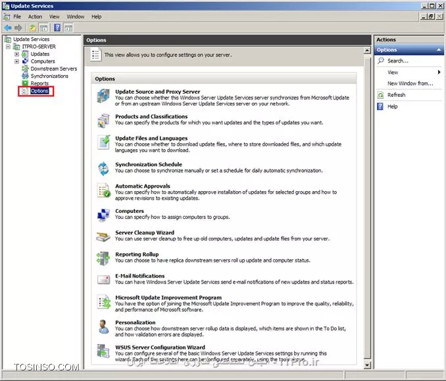This screenshot has height=381, width=446.
Task: Click the ITPRO-SERVER server icon in the tree
Action: (17, 46)
